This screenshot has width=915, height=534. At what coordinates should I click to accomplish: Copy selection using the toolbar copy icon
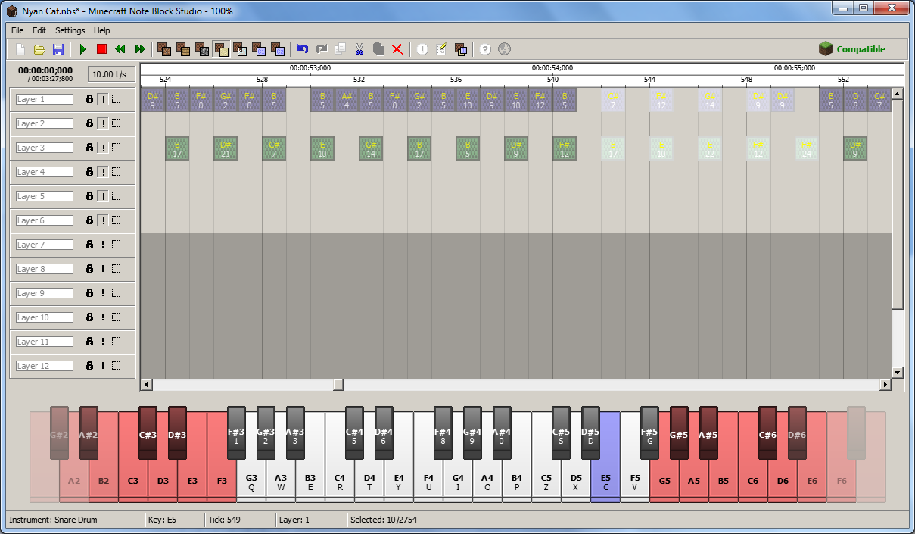click(341, 49)
